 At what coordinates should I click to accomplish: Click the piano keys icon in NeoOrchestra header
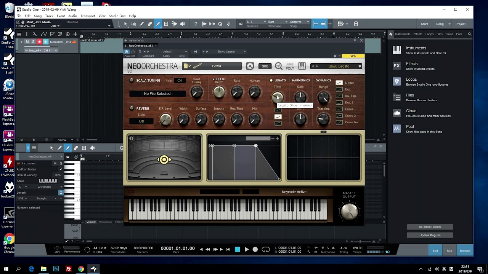click(x=302, y=66)
